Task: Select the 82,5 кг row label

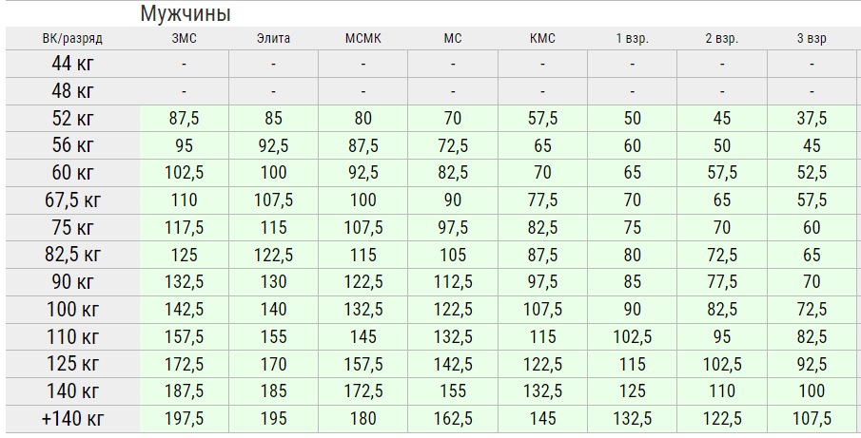Action: (x=72, y=256)
